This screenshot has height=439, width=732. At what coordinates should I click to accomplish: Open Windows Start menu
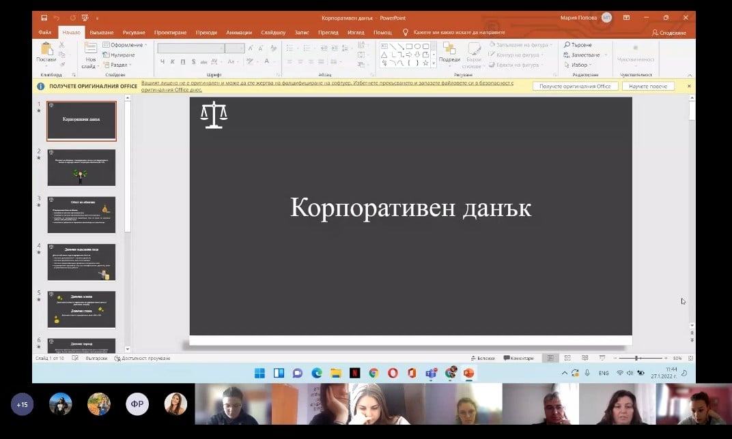tap(259, 373)
